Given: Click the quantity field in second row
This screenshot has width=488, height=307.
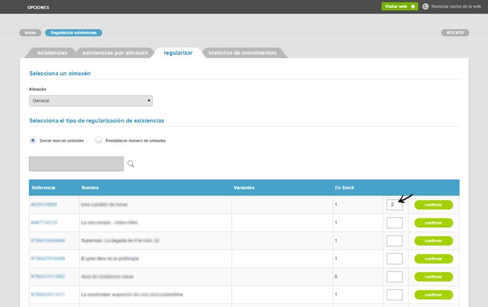Looking at the screenshot, I should pyautogui.click(x=394, y=223).
